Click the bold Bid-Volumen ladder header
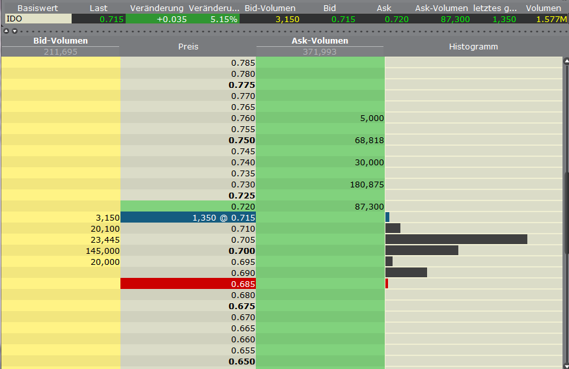 click(61, 40)
